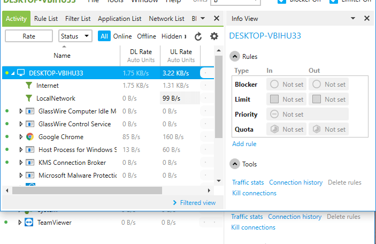376x244 pixels.
Task: Open the Filtered view link
Action: [x=197, y=203]
